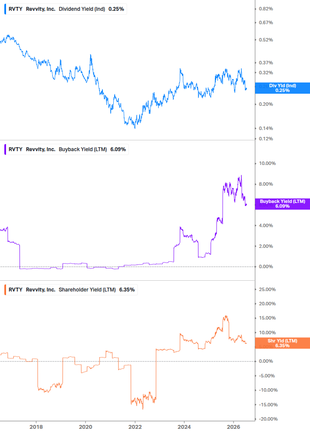Viewport: 310px width, 434px height.
Task: Click -10.00% tick on shareholder yield axis
Action: tap(268, 390)
